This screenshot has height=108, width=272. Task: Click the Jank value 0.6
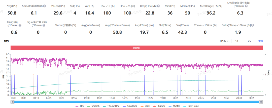(14, 32)
